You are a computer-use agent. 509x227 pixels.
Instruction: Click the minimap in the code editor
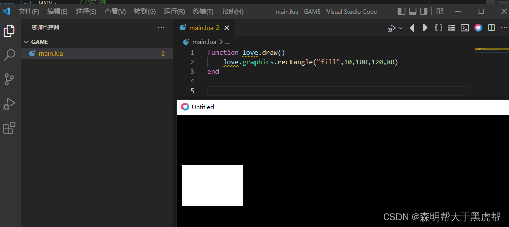[x=491, y=50]
